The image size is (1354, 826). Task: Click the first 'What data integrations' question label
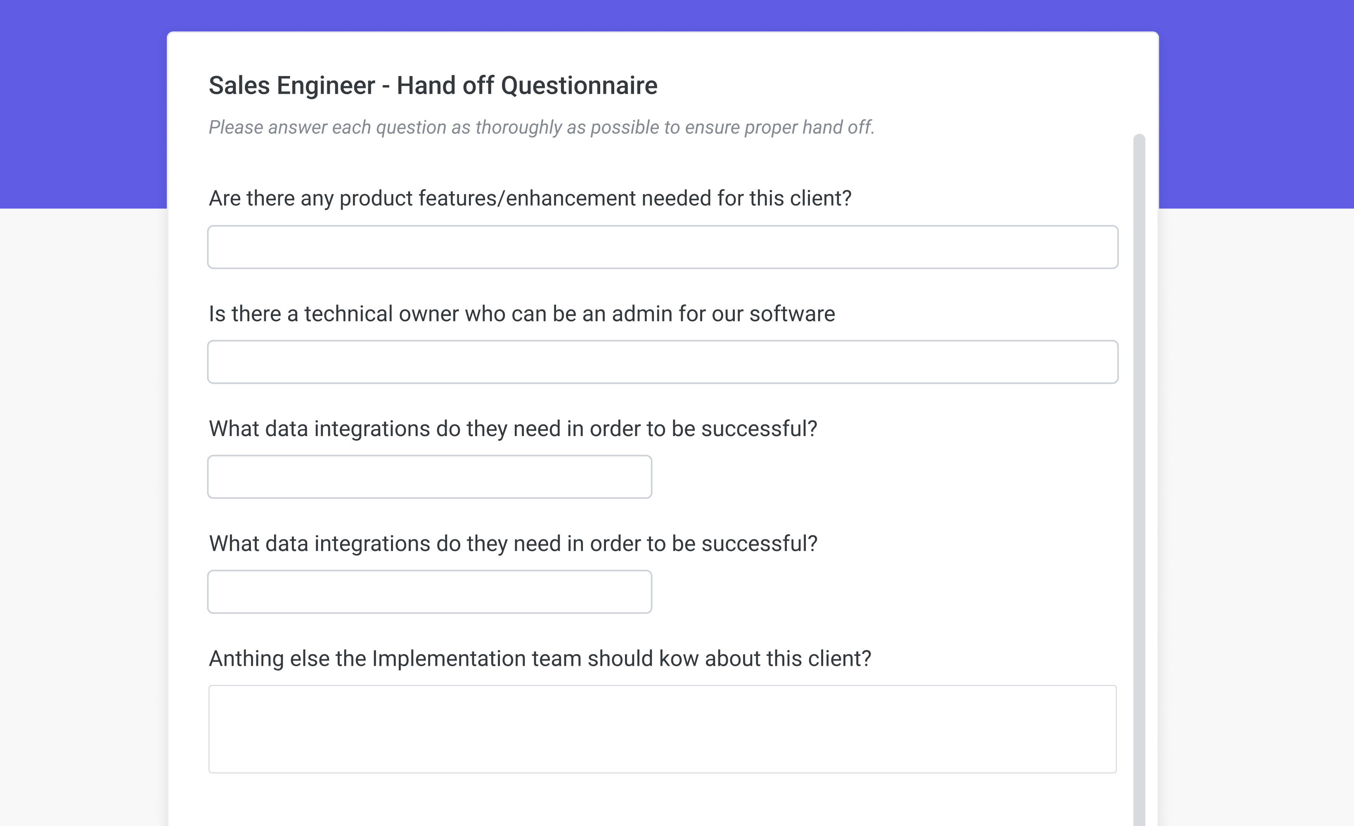pyautogui.click(x=513, y=428)
